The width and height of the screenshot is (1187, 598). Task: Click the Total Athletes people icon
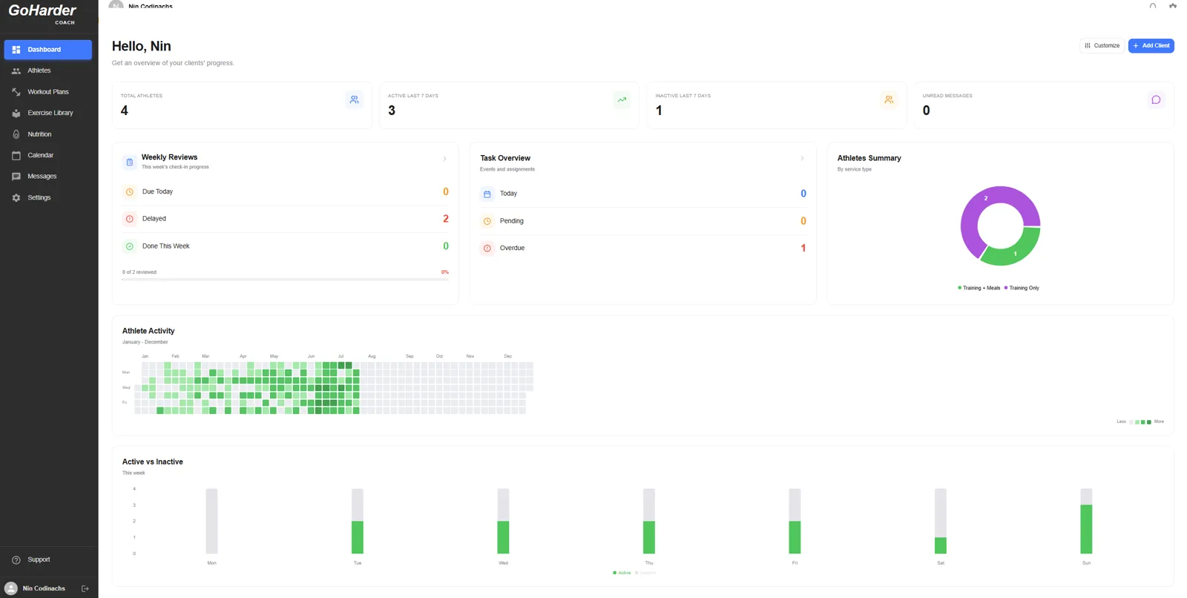355,99
